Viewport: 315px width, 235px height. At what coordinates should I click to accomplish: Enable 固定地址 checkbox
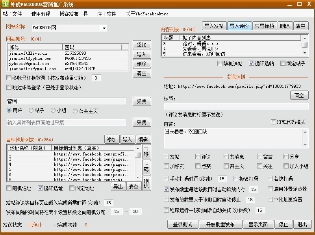click(x=72, y=188)
